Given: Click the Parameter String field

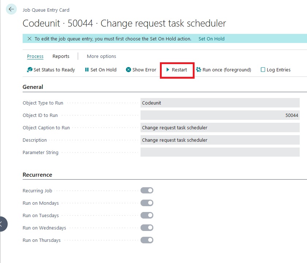Looking at the screenshot, I should click(220, 152).
